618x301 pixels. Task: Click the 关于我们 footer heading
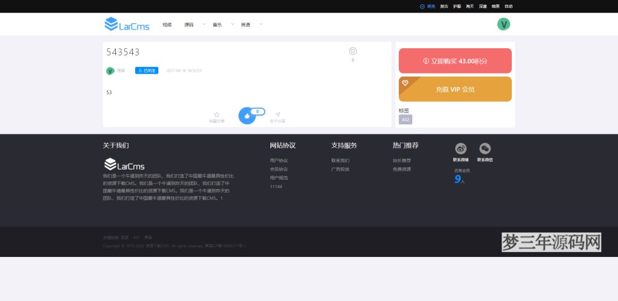[116, 145]
